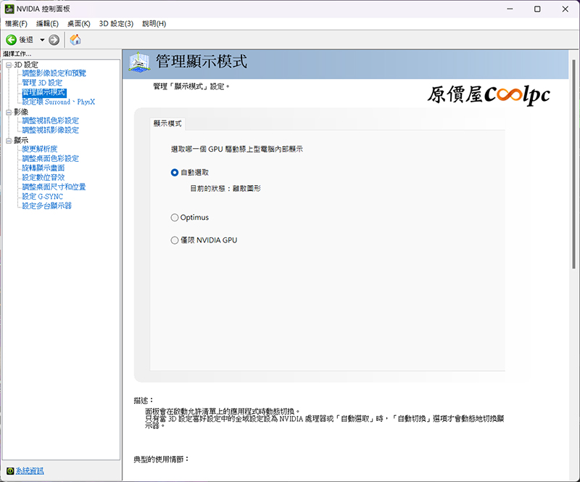Click the NVIDIA title bar icon
This screenshot has width=580, height=482.
(x=9, y=9)
